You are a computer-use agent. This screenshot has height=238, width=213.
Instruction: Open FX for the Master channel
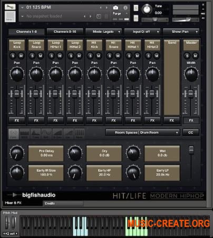tap(191, 121)
